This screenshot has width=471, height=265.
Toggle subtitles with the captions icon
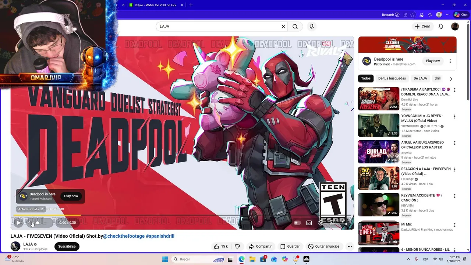(309, 223)
